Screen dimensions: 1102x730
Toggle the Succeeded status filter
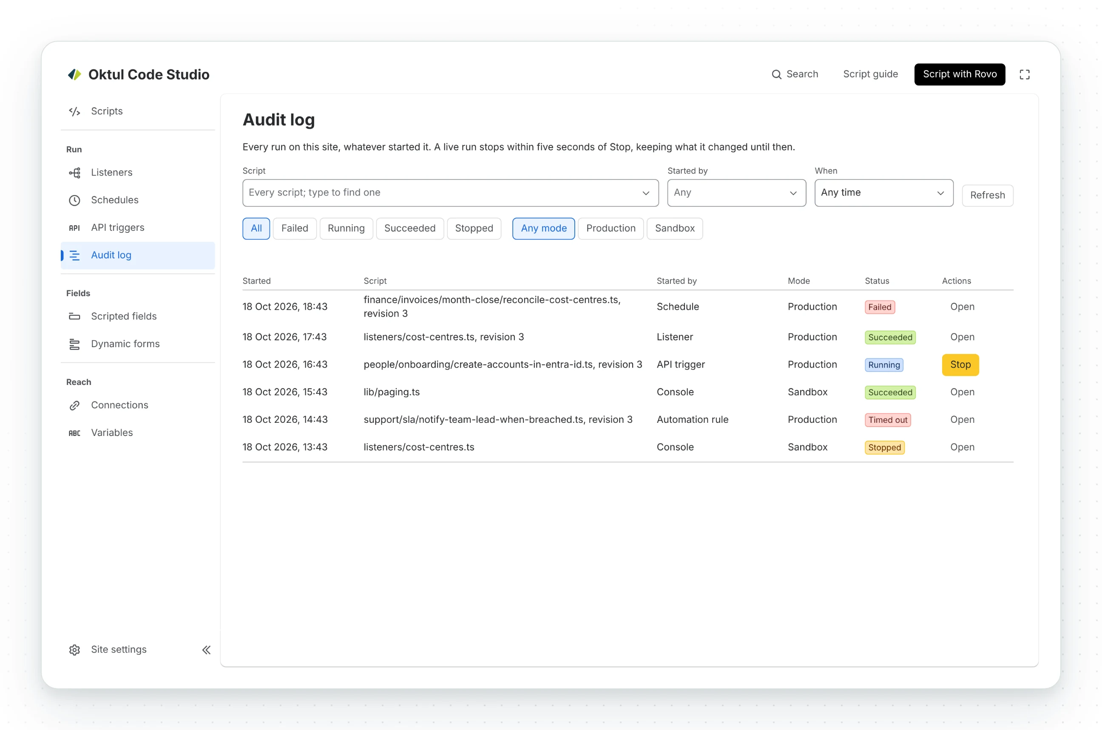tap(410, 229)
